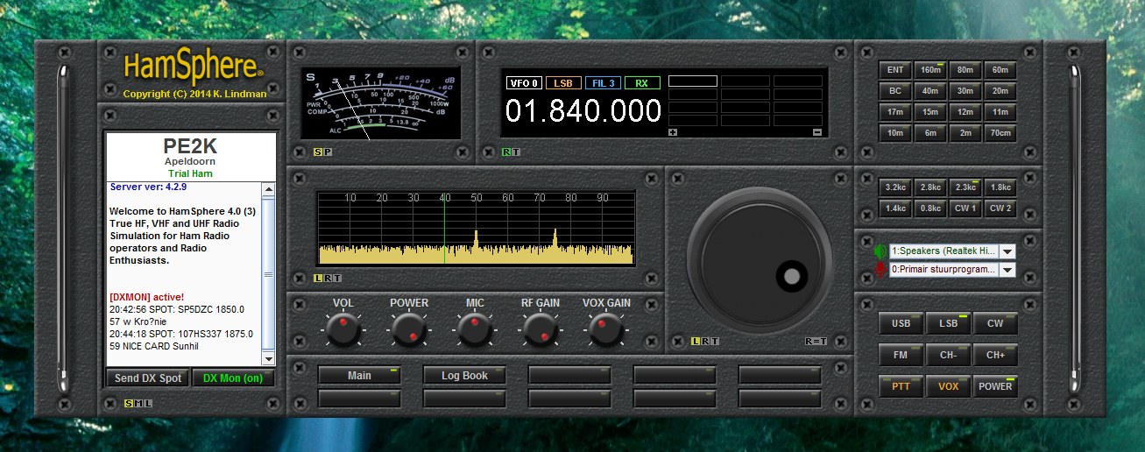Click the plus icon under memory slots
This screenshot has height=452, width=1145.
pos(673,132)
